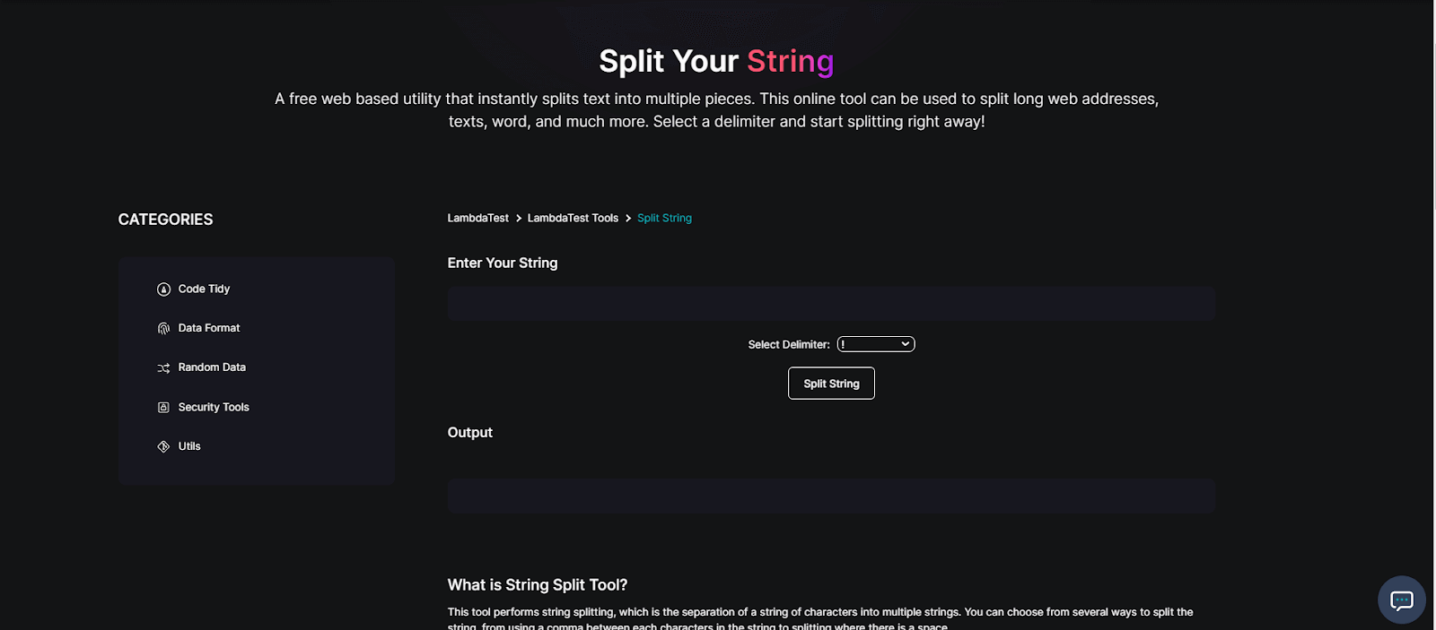The image size is (1436, 630).
Task: Open the chat support widget
Action: 1401,600
